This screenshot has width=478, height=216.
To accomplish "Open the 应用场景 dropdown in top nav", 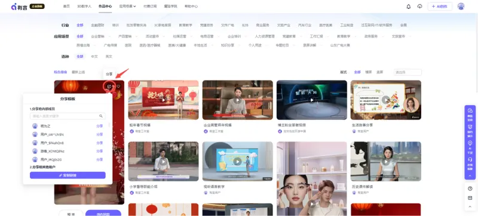I will [127, 7].
